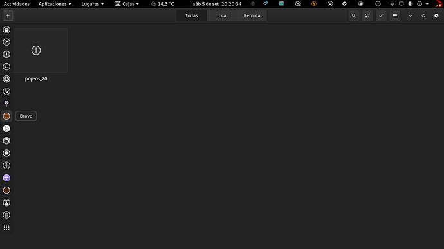Click the dim smiley tray icon
Viewport: 444px width, 249px height.
253,4
